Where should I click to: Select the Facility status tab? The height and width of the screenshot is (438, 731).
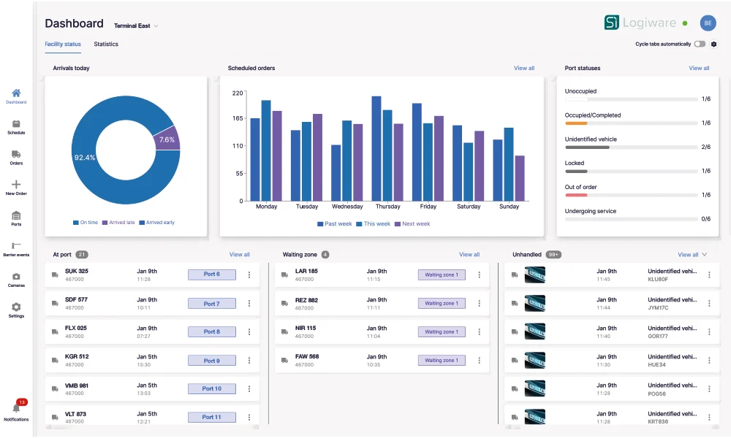(x=63, y=45)
